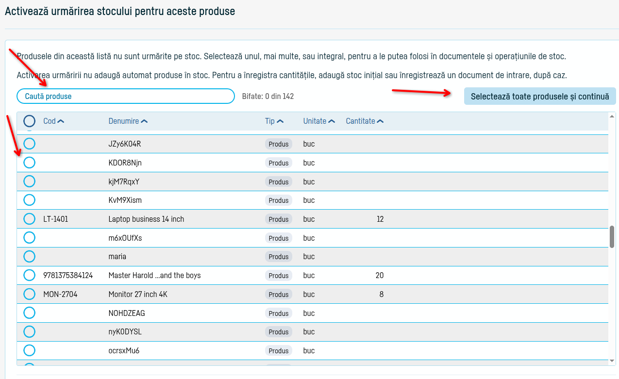
Task: Select the maria product checkbox
Action: click(x=30, y=256)
